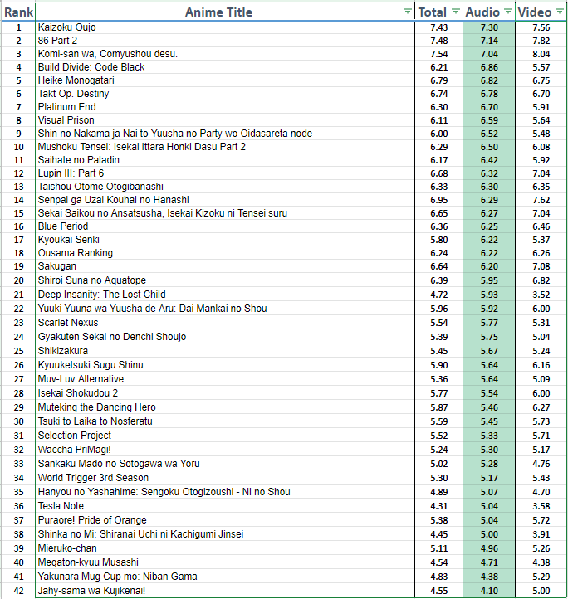This screenshot has height=599, width=568.
Task: Click 86 Part 2 video score 7.82
Action: 541,41
